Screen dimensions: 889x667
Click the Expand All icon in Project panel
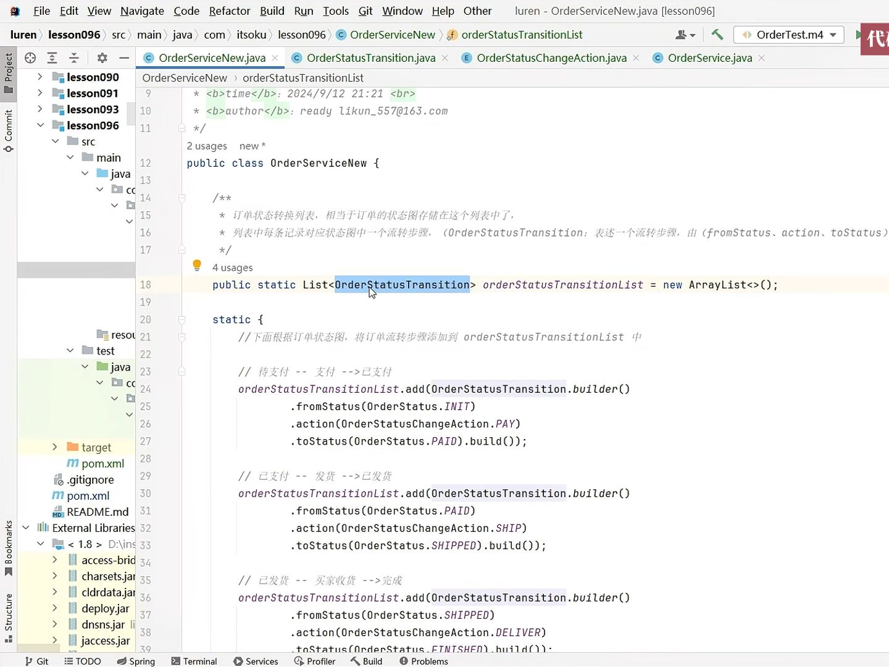[52, 58]
